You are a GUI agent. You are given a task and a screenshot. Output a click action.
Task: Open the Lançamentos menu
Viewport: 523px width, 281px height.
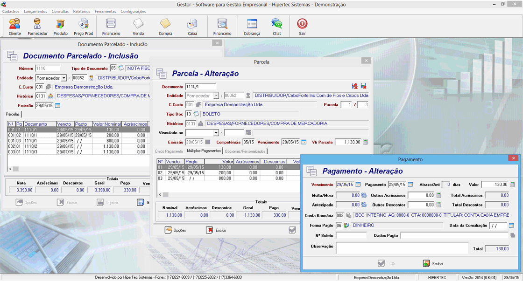click(35, 11)
